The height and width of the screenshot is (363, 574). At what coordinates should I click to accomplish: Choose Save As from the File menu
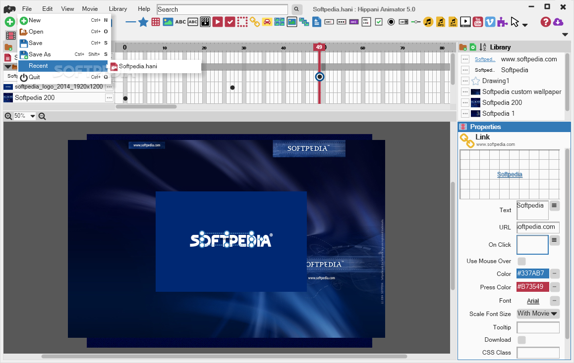(64, 54)
